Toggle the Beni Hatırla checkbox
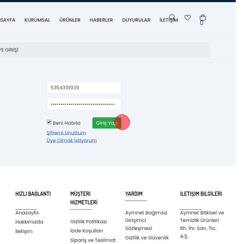 (49, 122)
